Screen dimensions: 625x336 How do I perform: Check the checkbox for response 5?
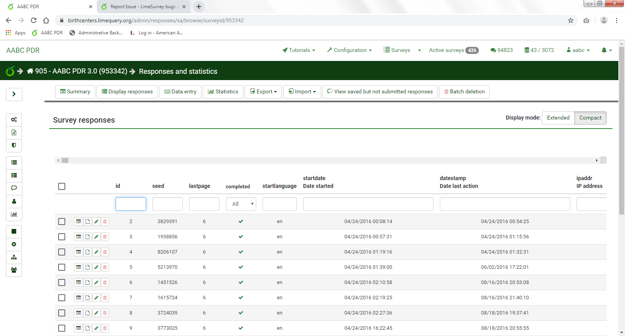(x=62, y=267)
